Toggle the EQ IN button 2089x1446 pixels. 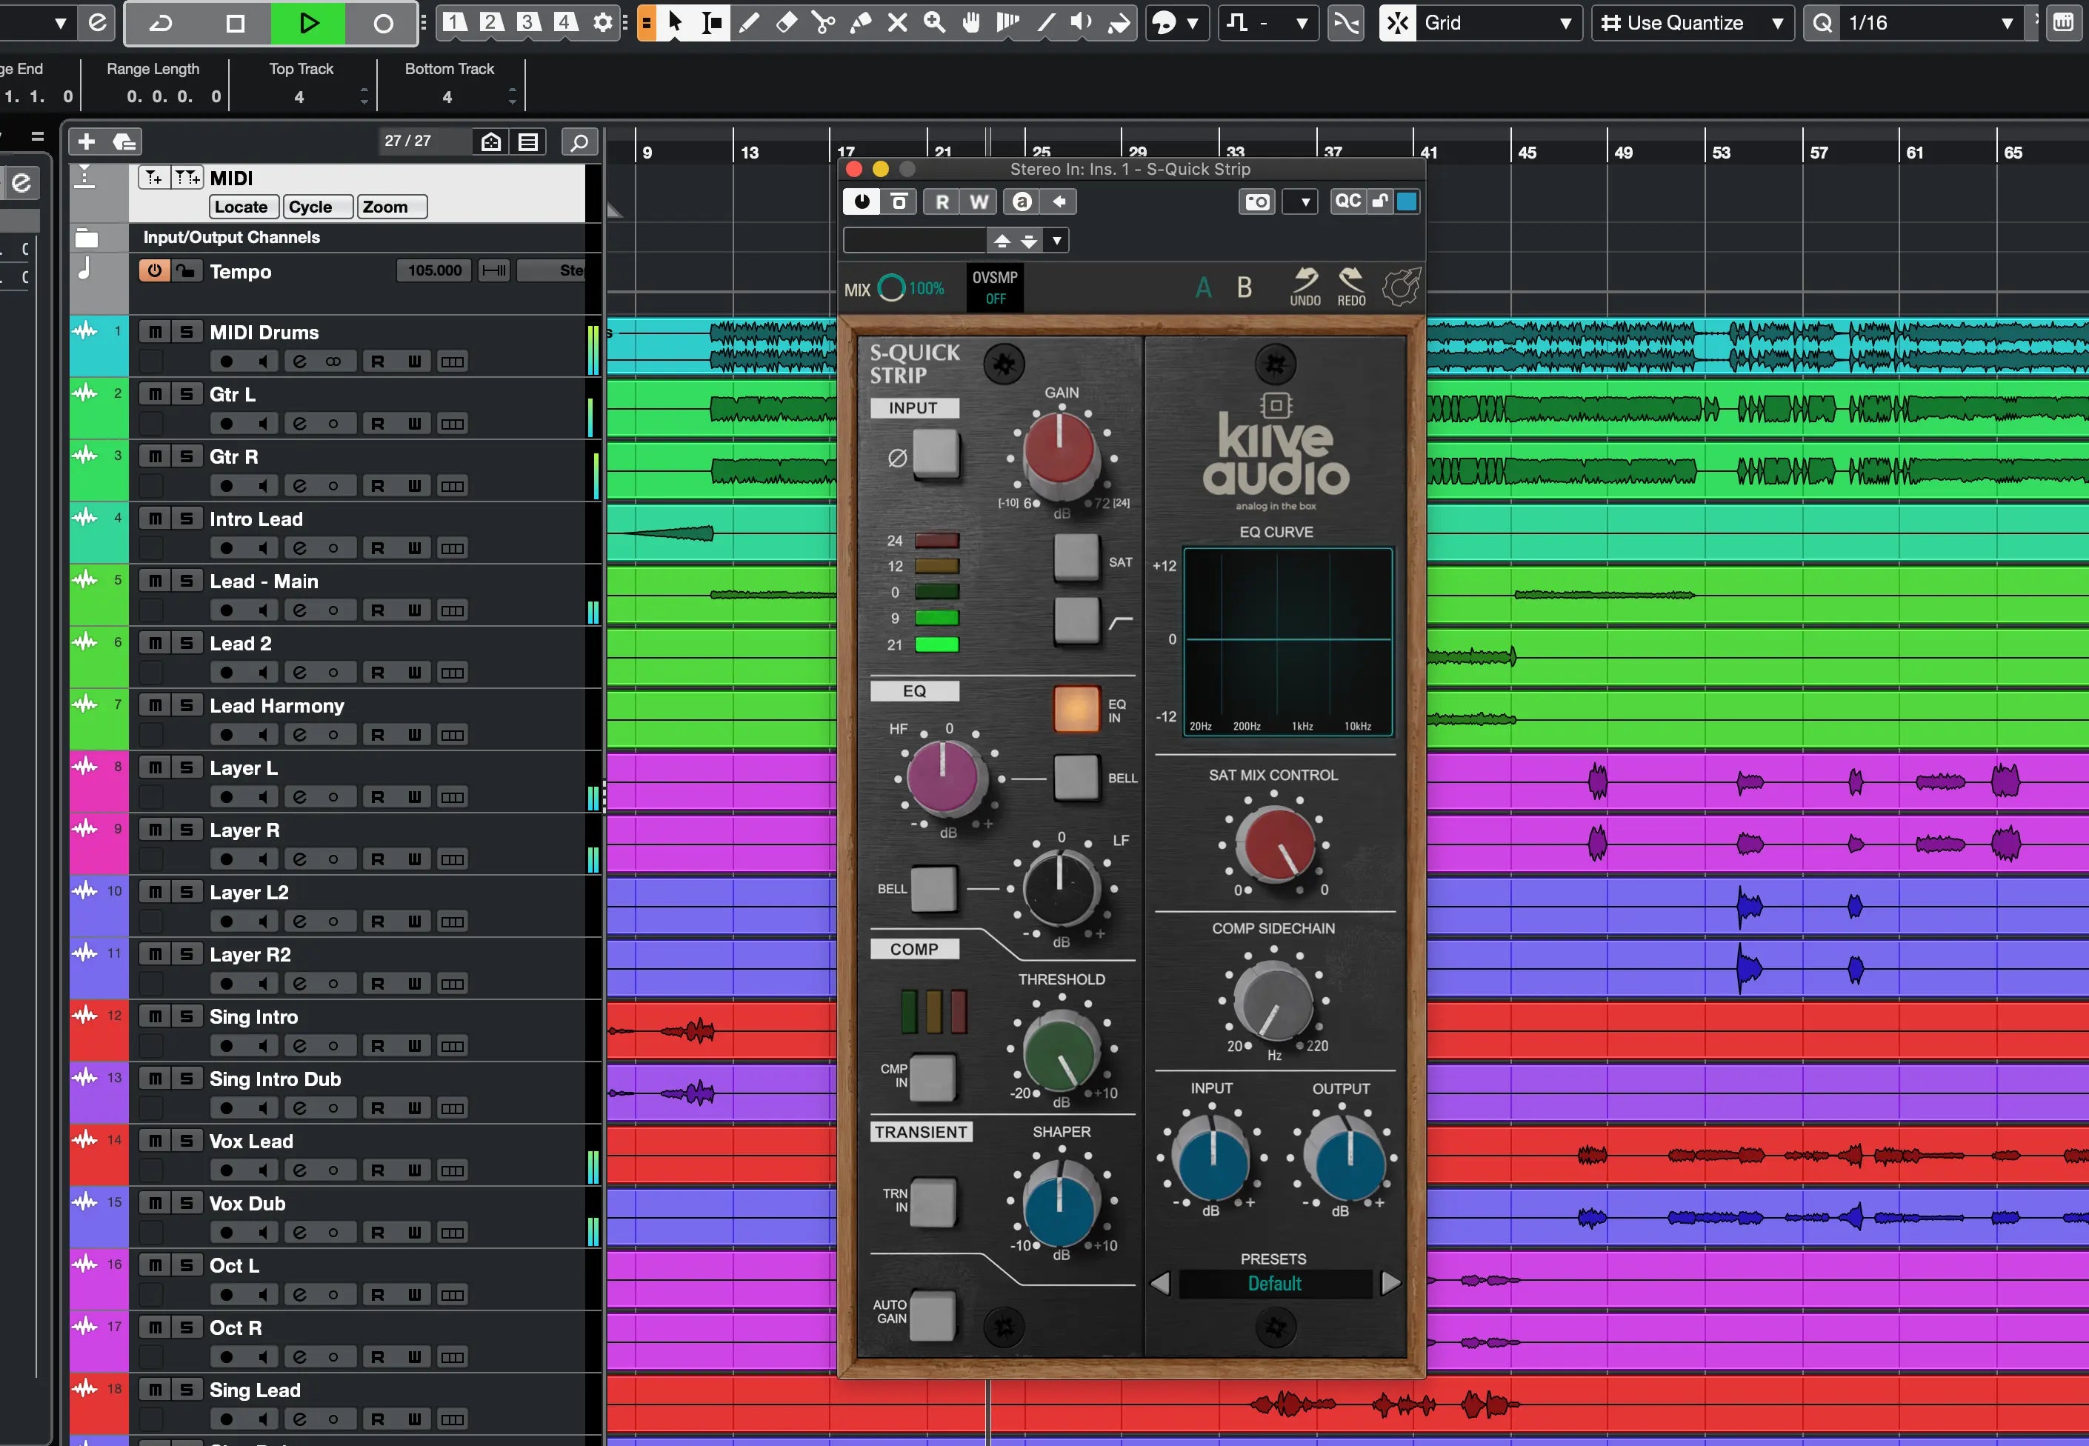(1076, 708)
